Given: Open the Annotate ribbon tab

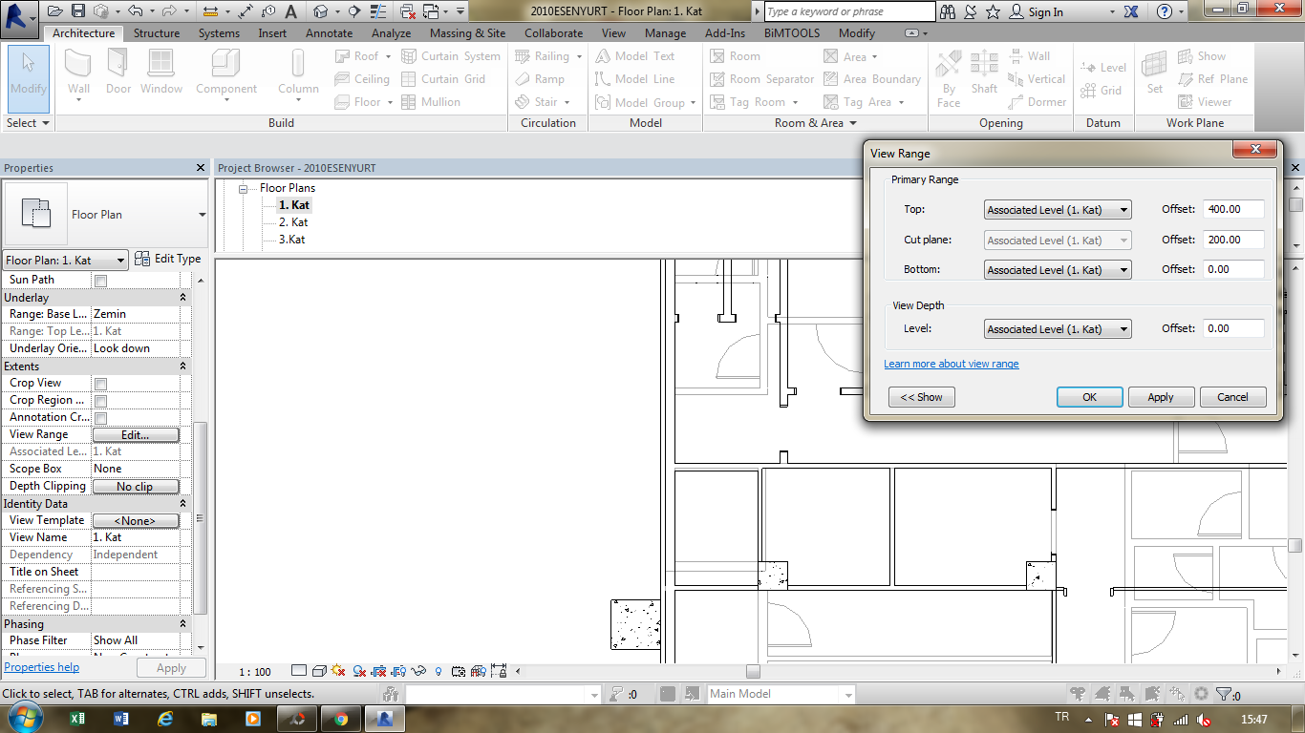Looking at the screenshot, I should point(329,33).
